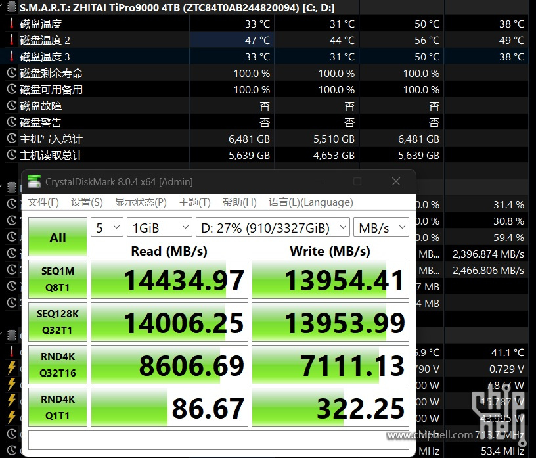This screenshot has width=536, height=458.
Task: Click the 59.4 % value in sensor list
Action: click(508, 237)
